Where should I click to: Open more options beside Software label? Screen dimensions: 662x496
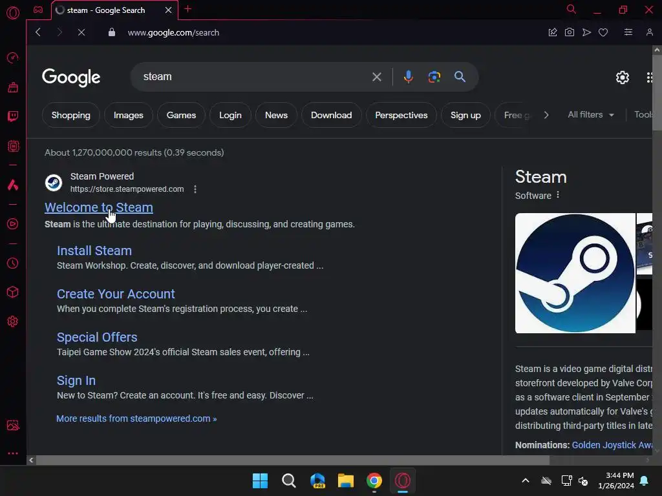[558, 195]
